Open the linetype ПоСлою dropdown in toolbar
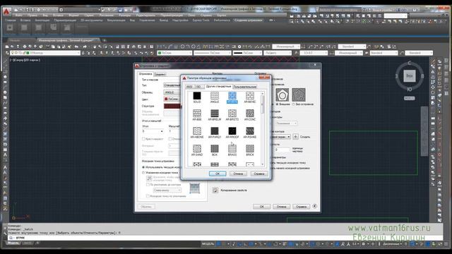Screen dimensions: 452x254 point(213,53)
